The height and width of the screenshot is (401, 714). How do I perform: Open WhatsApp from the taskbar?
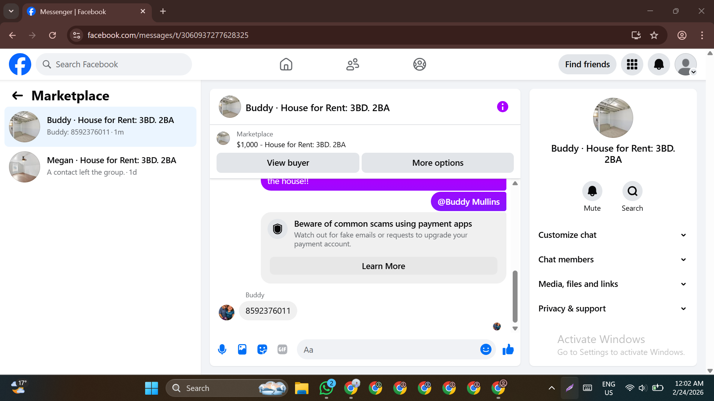326,388
